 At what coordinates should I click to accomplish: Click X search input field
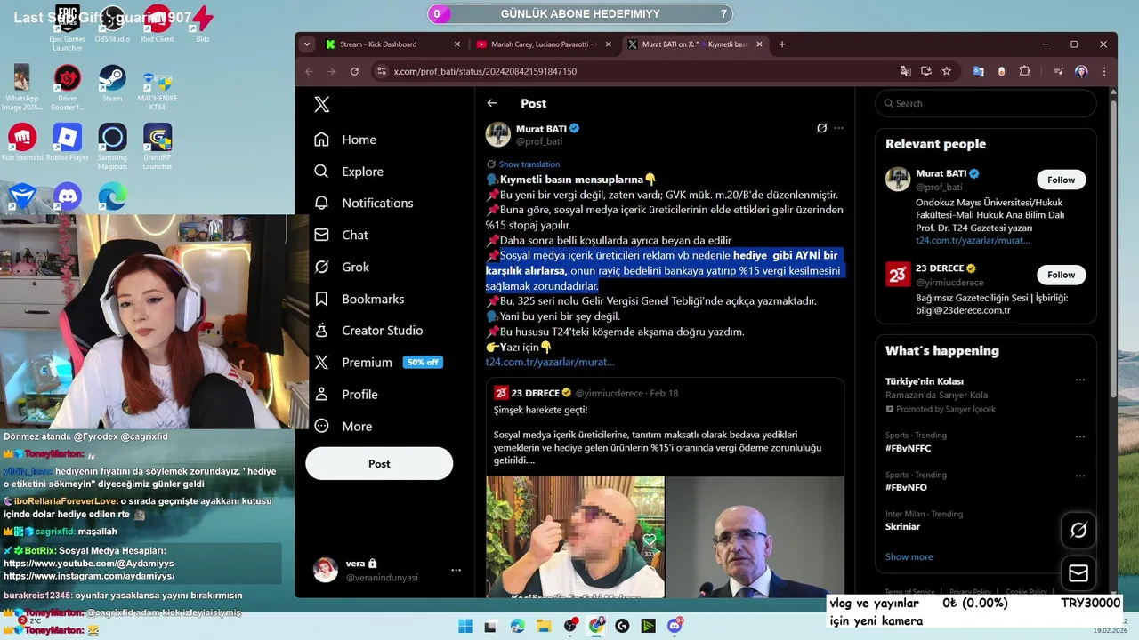pos(985,103)
